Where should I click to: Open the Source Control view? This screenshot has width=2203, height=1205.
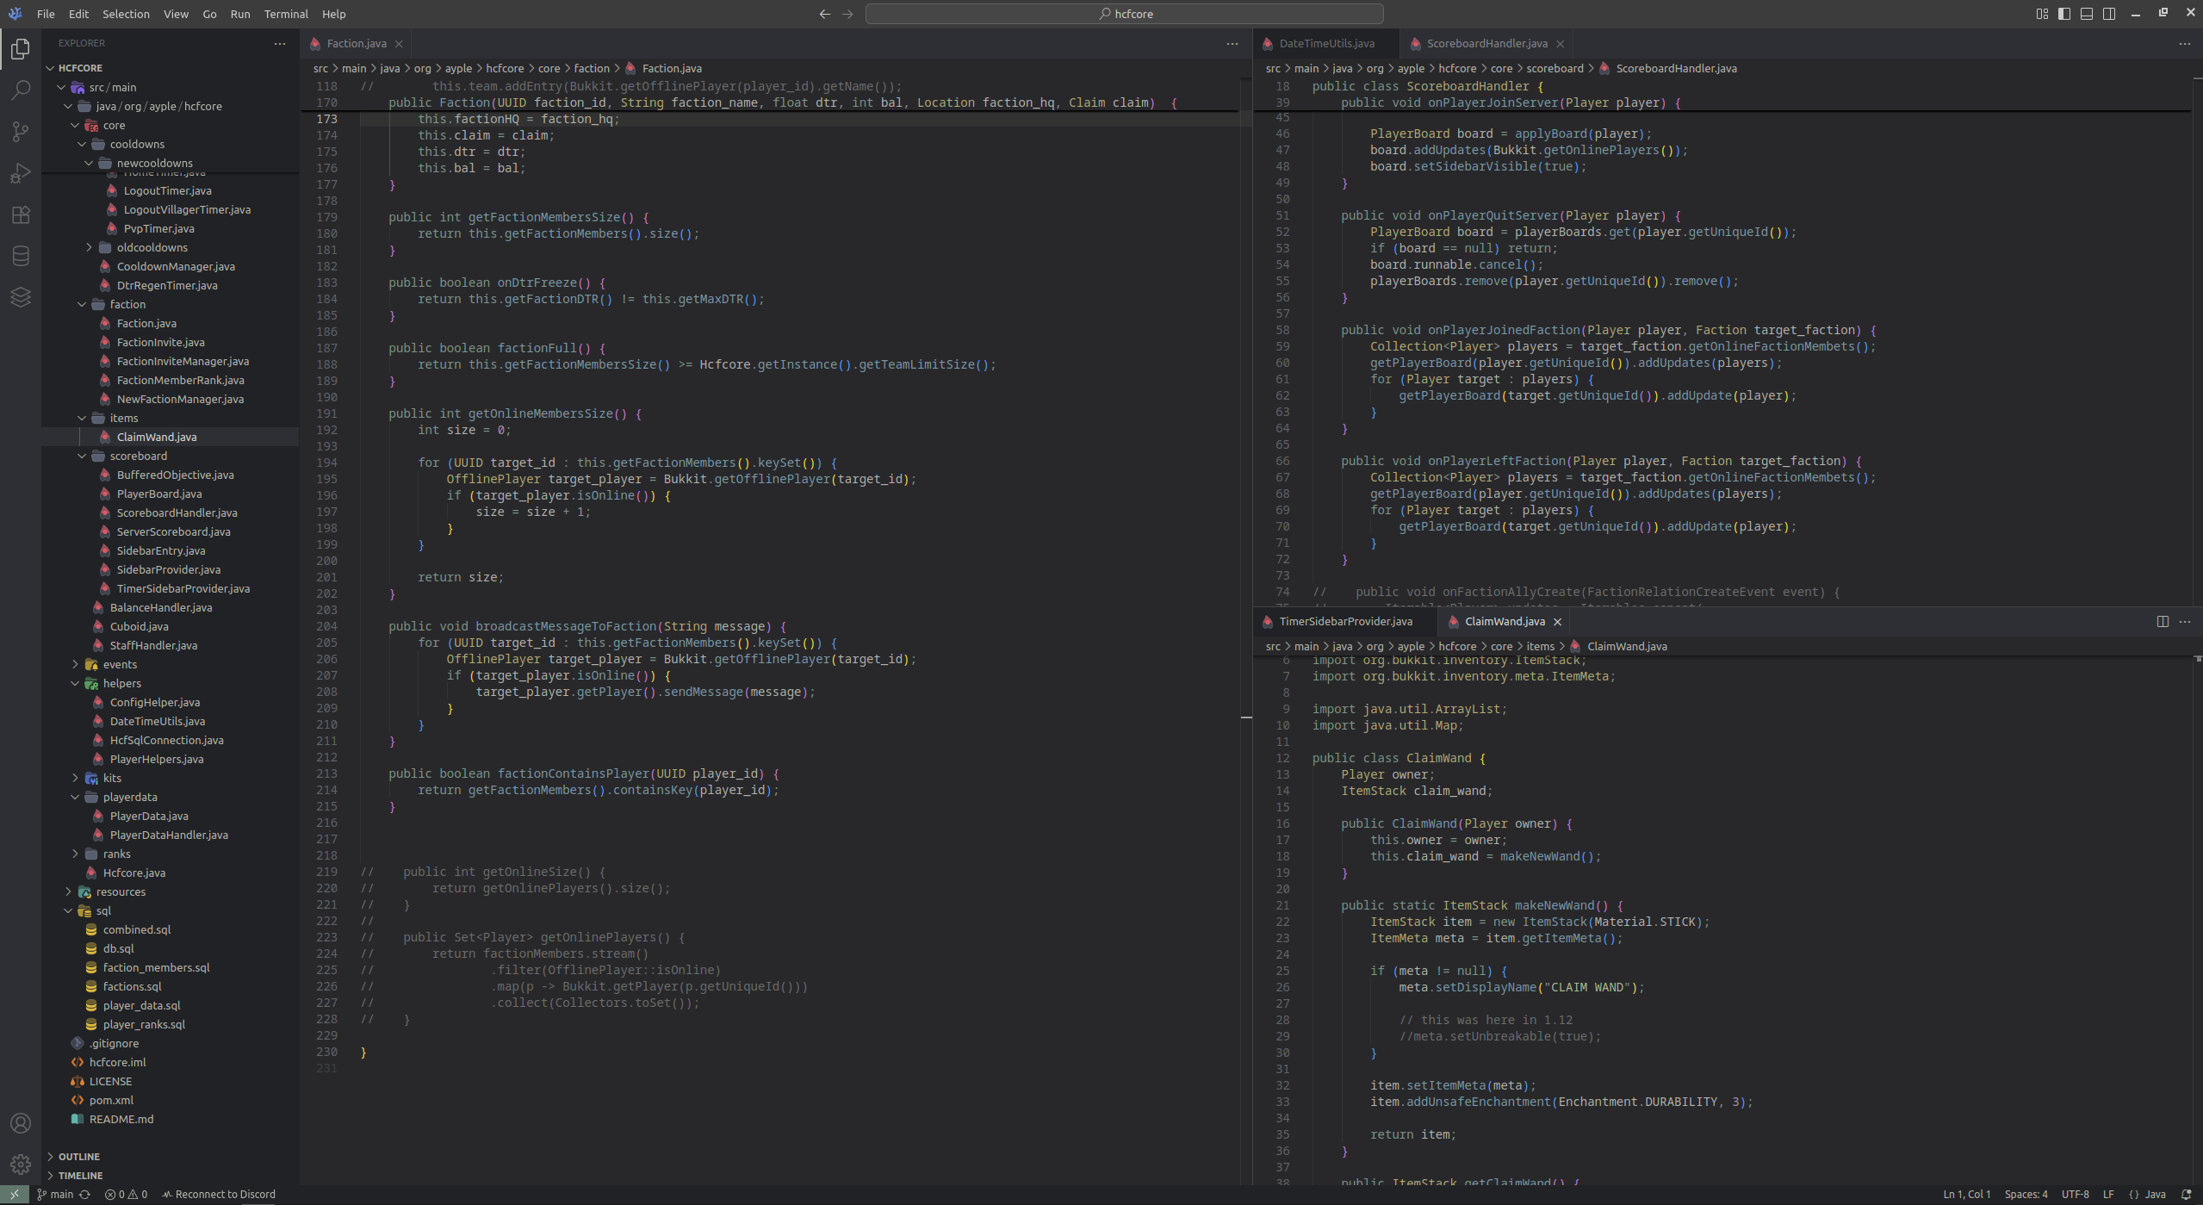coord(21,131)
